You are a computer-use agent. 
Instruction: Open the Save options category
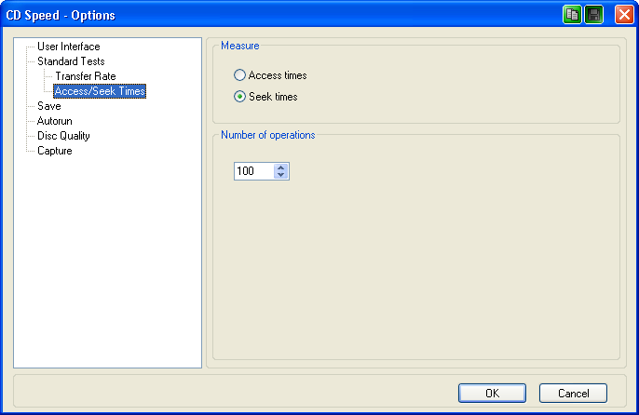tap(48, 106)
